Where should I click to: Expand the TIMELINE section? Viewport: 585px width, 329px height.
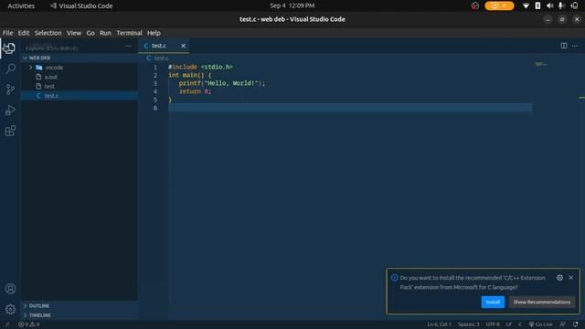(x=39, y=315)
